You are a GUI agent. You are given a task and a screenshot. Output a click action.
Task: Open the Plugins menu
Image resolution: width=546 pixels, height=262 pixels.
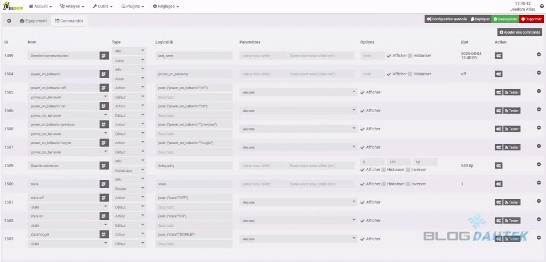pyautogui.click(x=133, y=6)
